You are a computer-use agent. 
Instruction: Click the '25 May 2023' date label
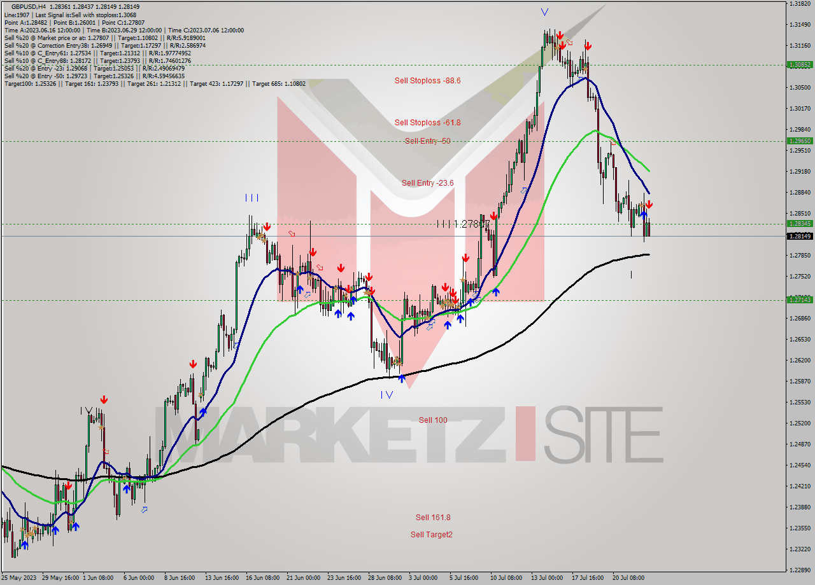17,579
